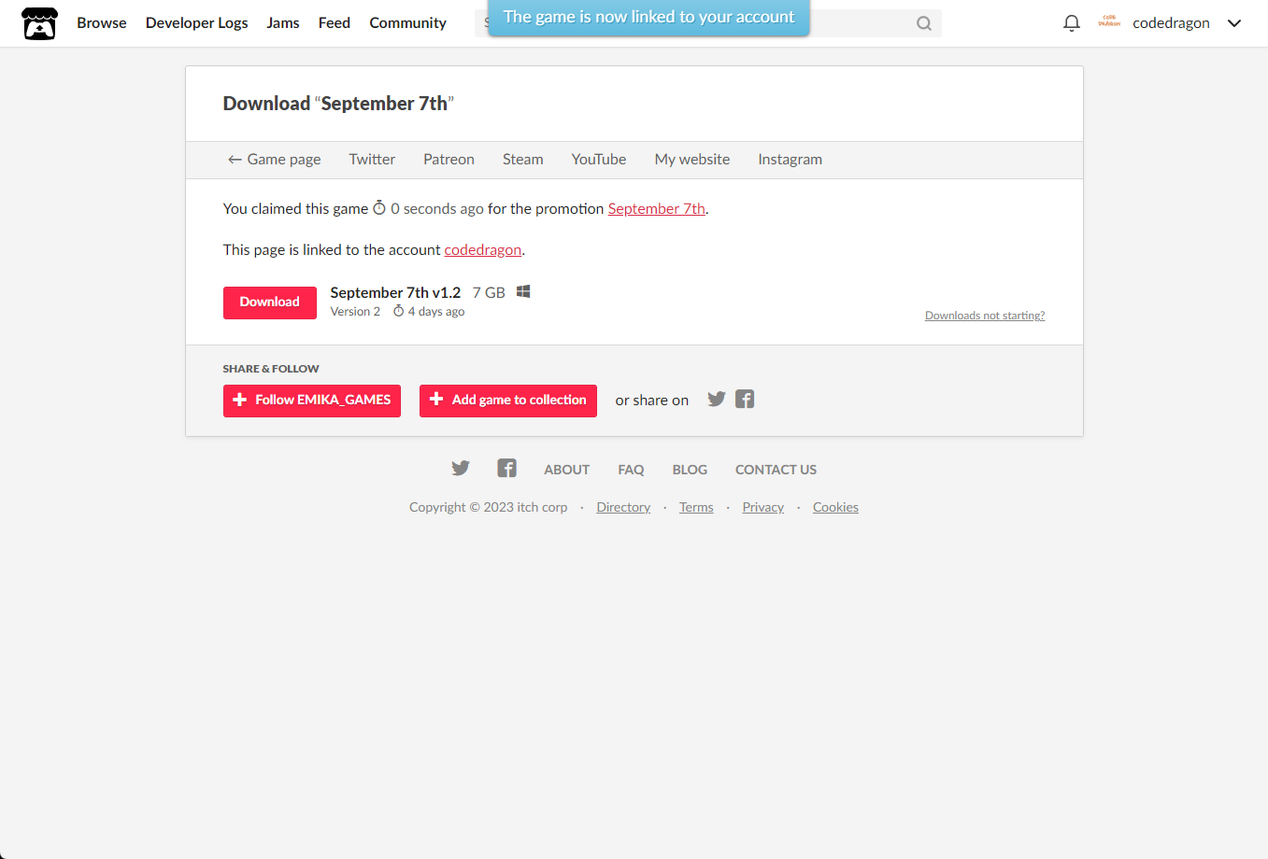Open the Browse menu
The image size is (1268, 859).
pos(102,23)
